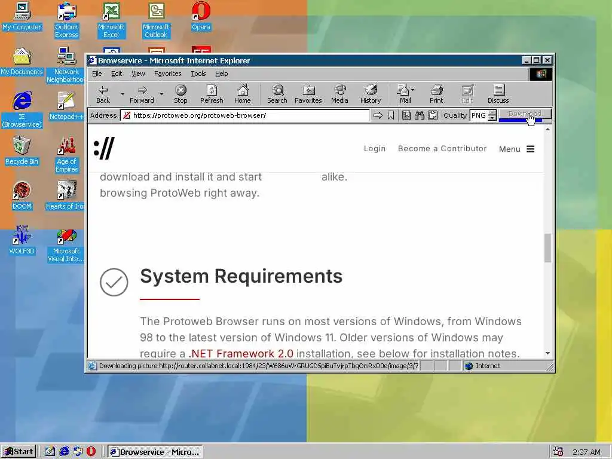The image size is (612, 459).
Task: Click the System Requirements heading
Action: click(241, 276)
